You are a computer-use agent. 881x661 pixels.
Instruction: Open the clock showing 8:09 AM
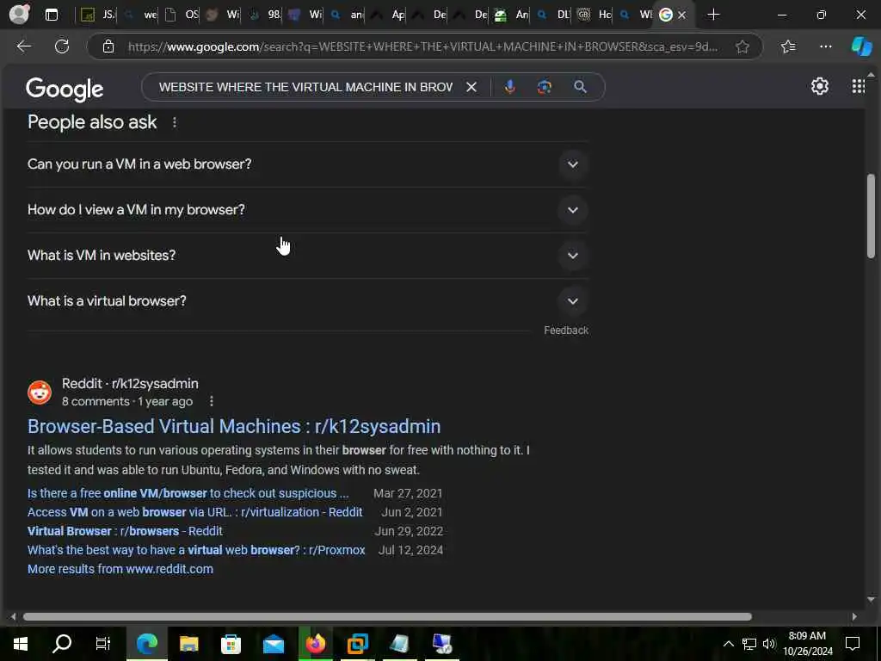pos(807,644)
